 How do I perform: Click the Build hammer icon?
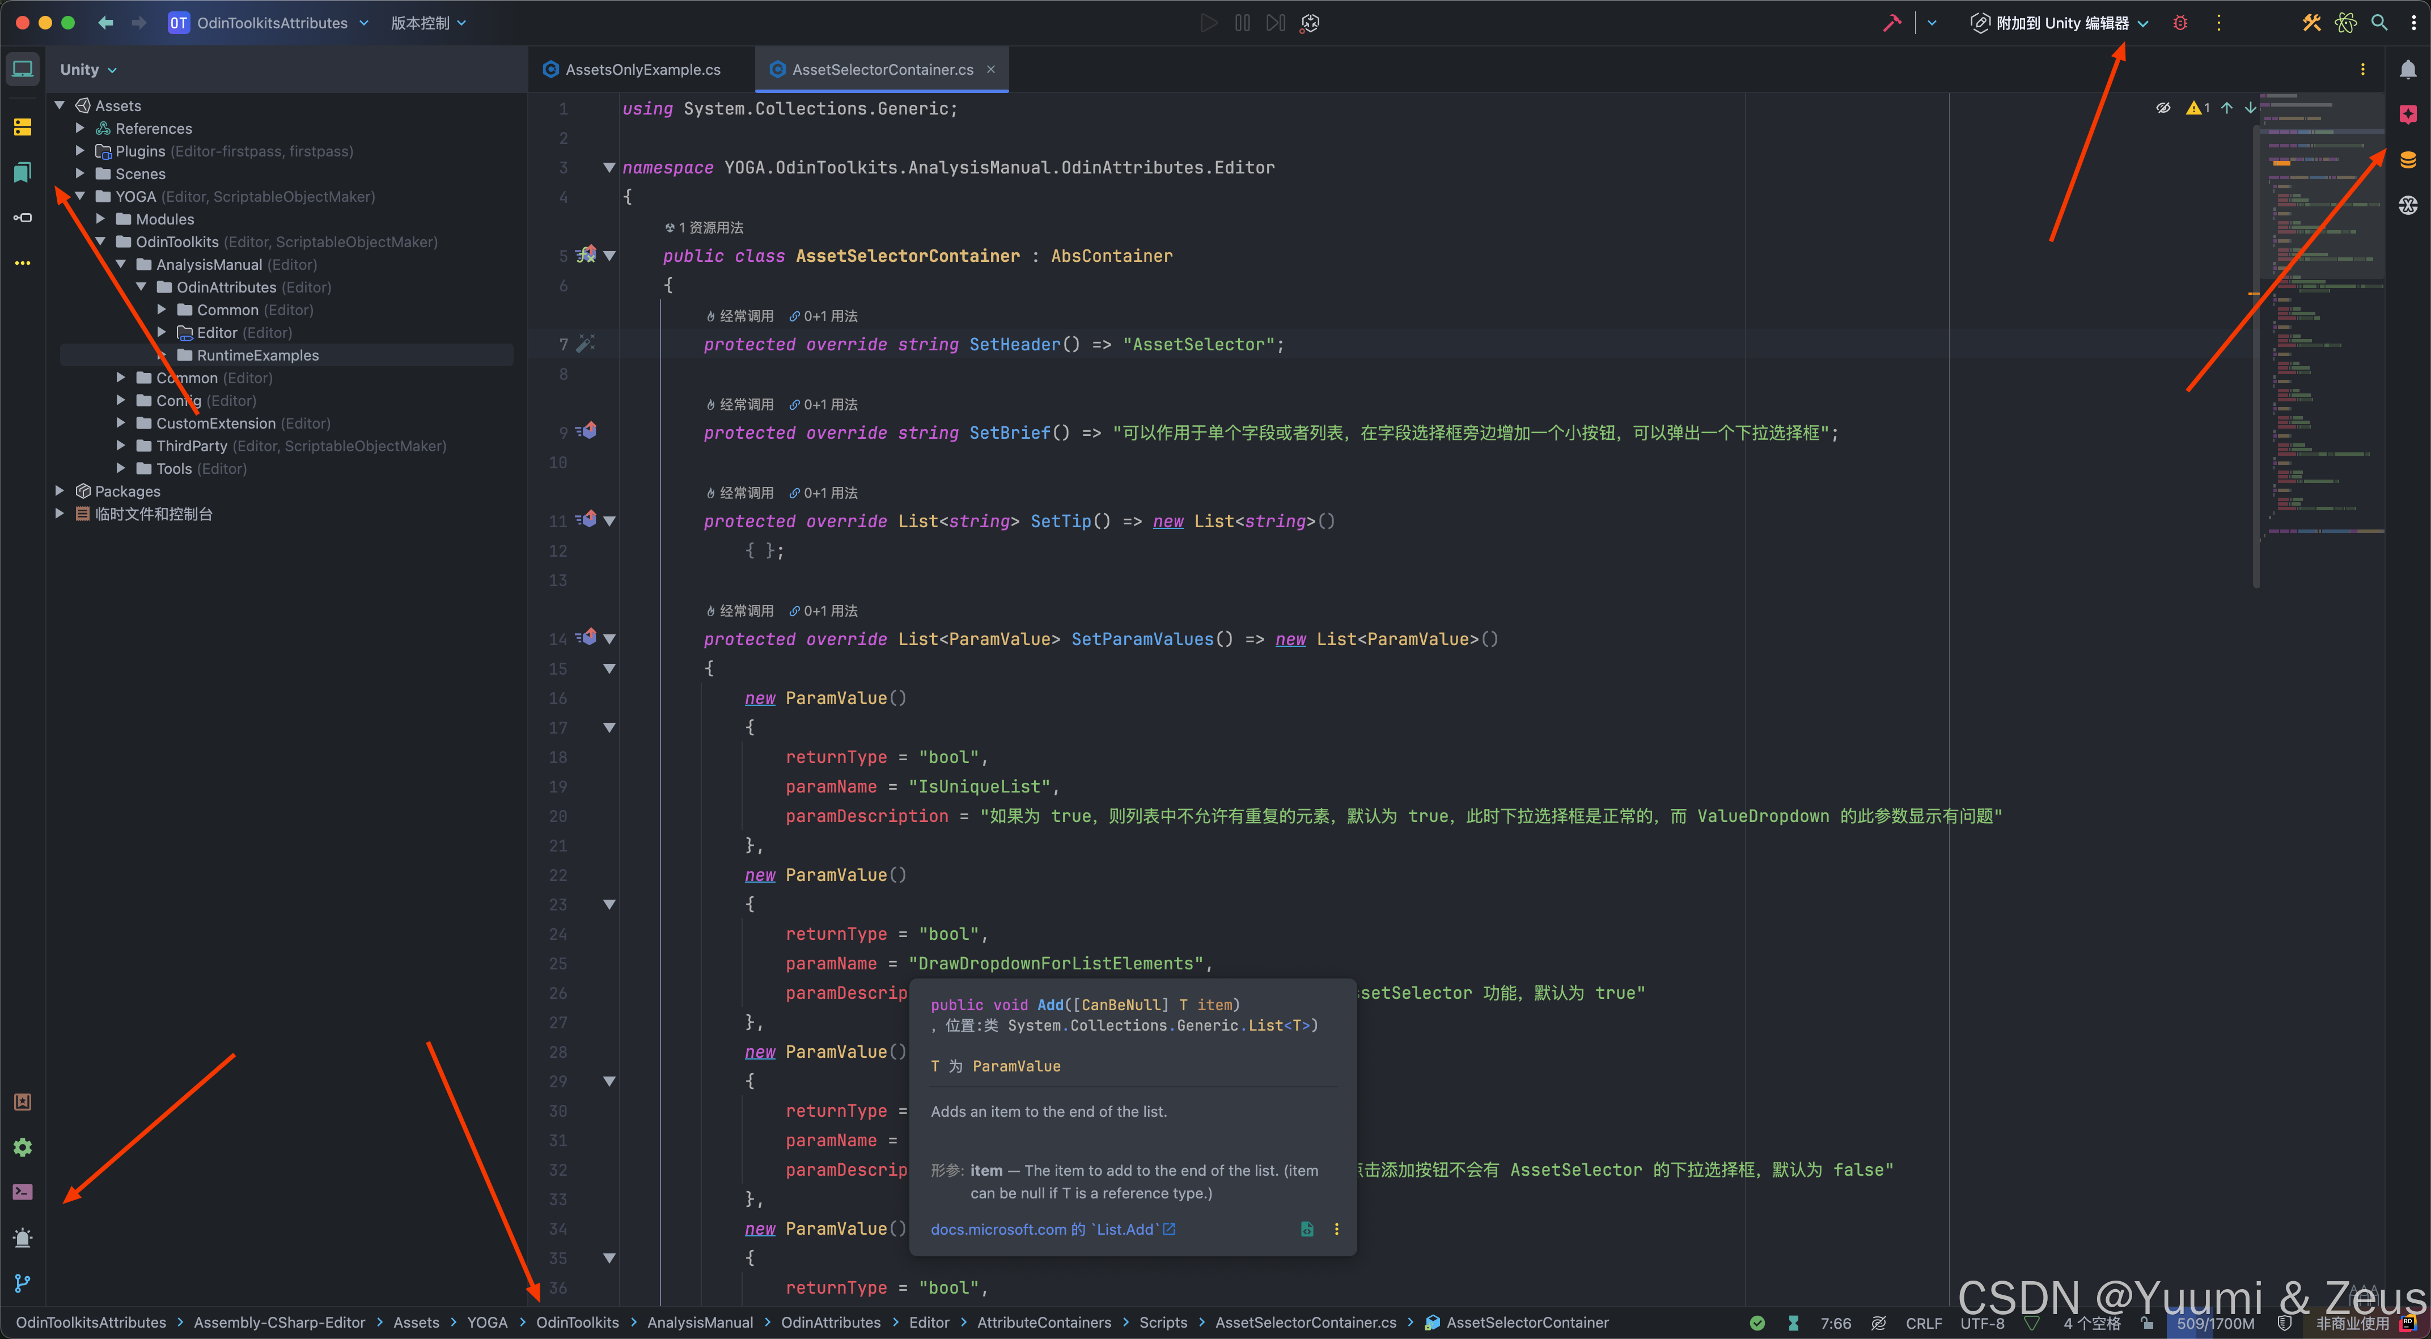click(x=1891, y=23)
